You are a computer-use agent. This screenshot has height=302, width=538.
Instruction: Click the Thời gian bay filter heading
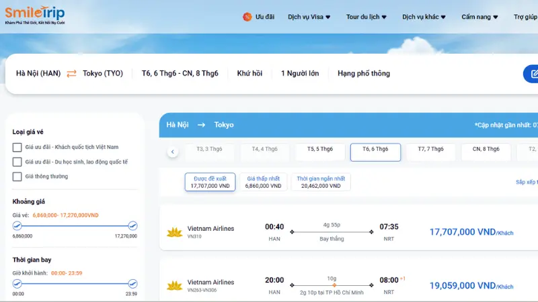[x=32, y=260]
